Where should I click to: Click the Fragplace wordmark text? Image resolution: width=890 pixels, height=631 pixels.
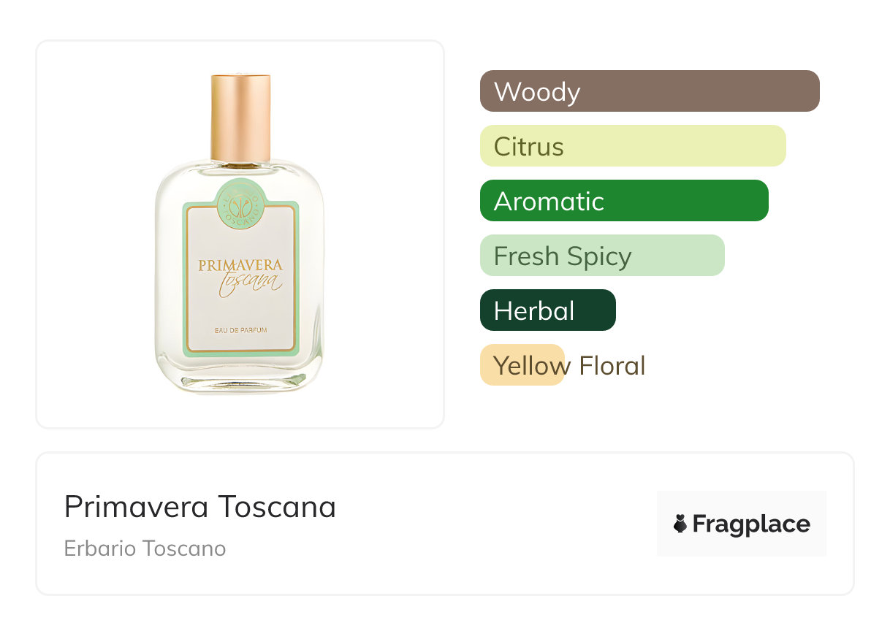pos(751,524)
